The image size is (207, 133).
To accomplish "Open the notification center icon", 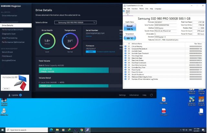I will click(203, 130).
